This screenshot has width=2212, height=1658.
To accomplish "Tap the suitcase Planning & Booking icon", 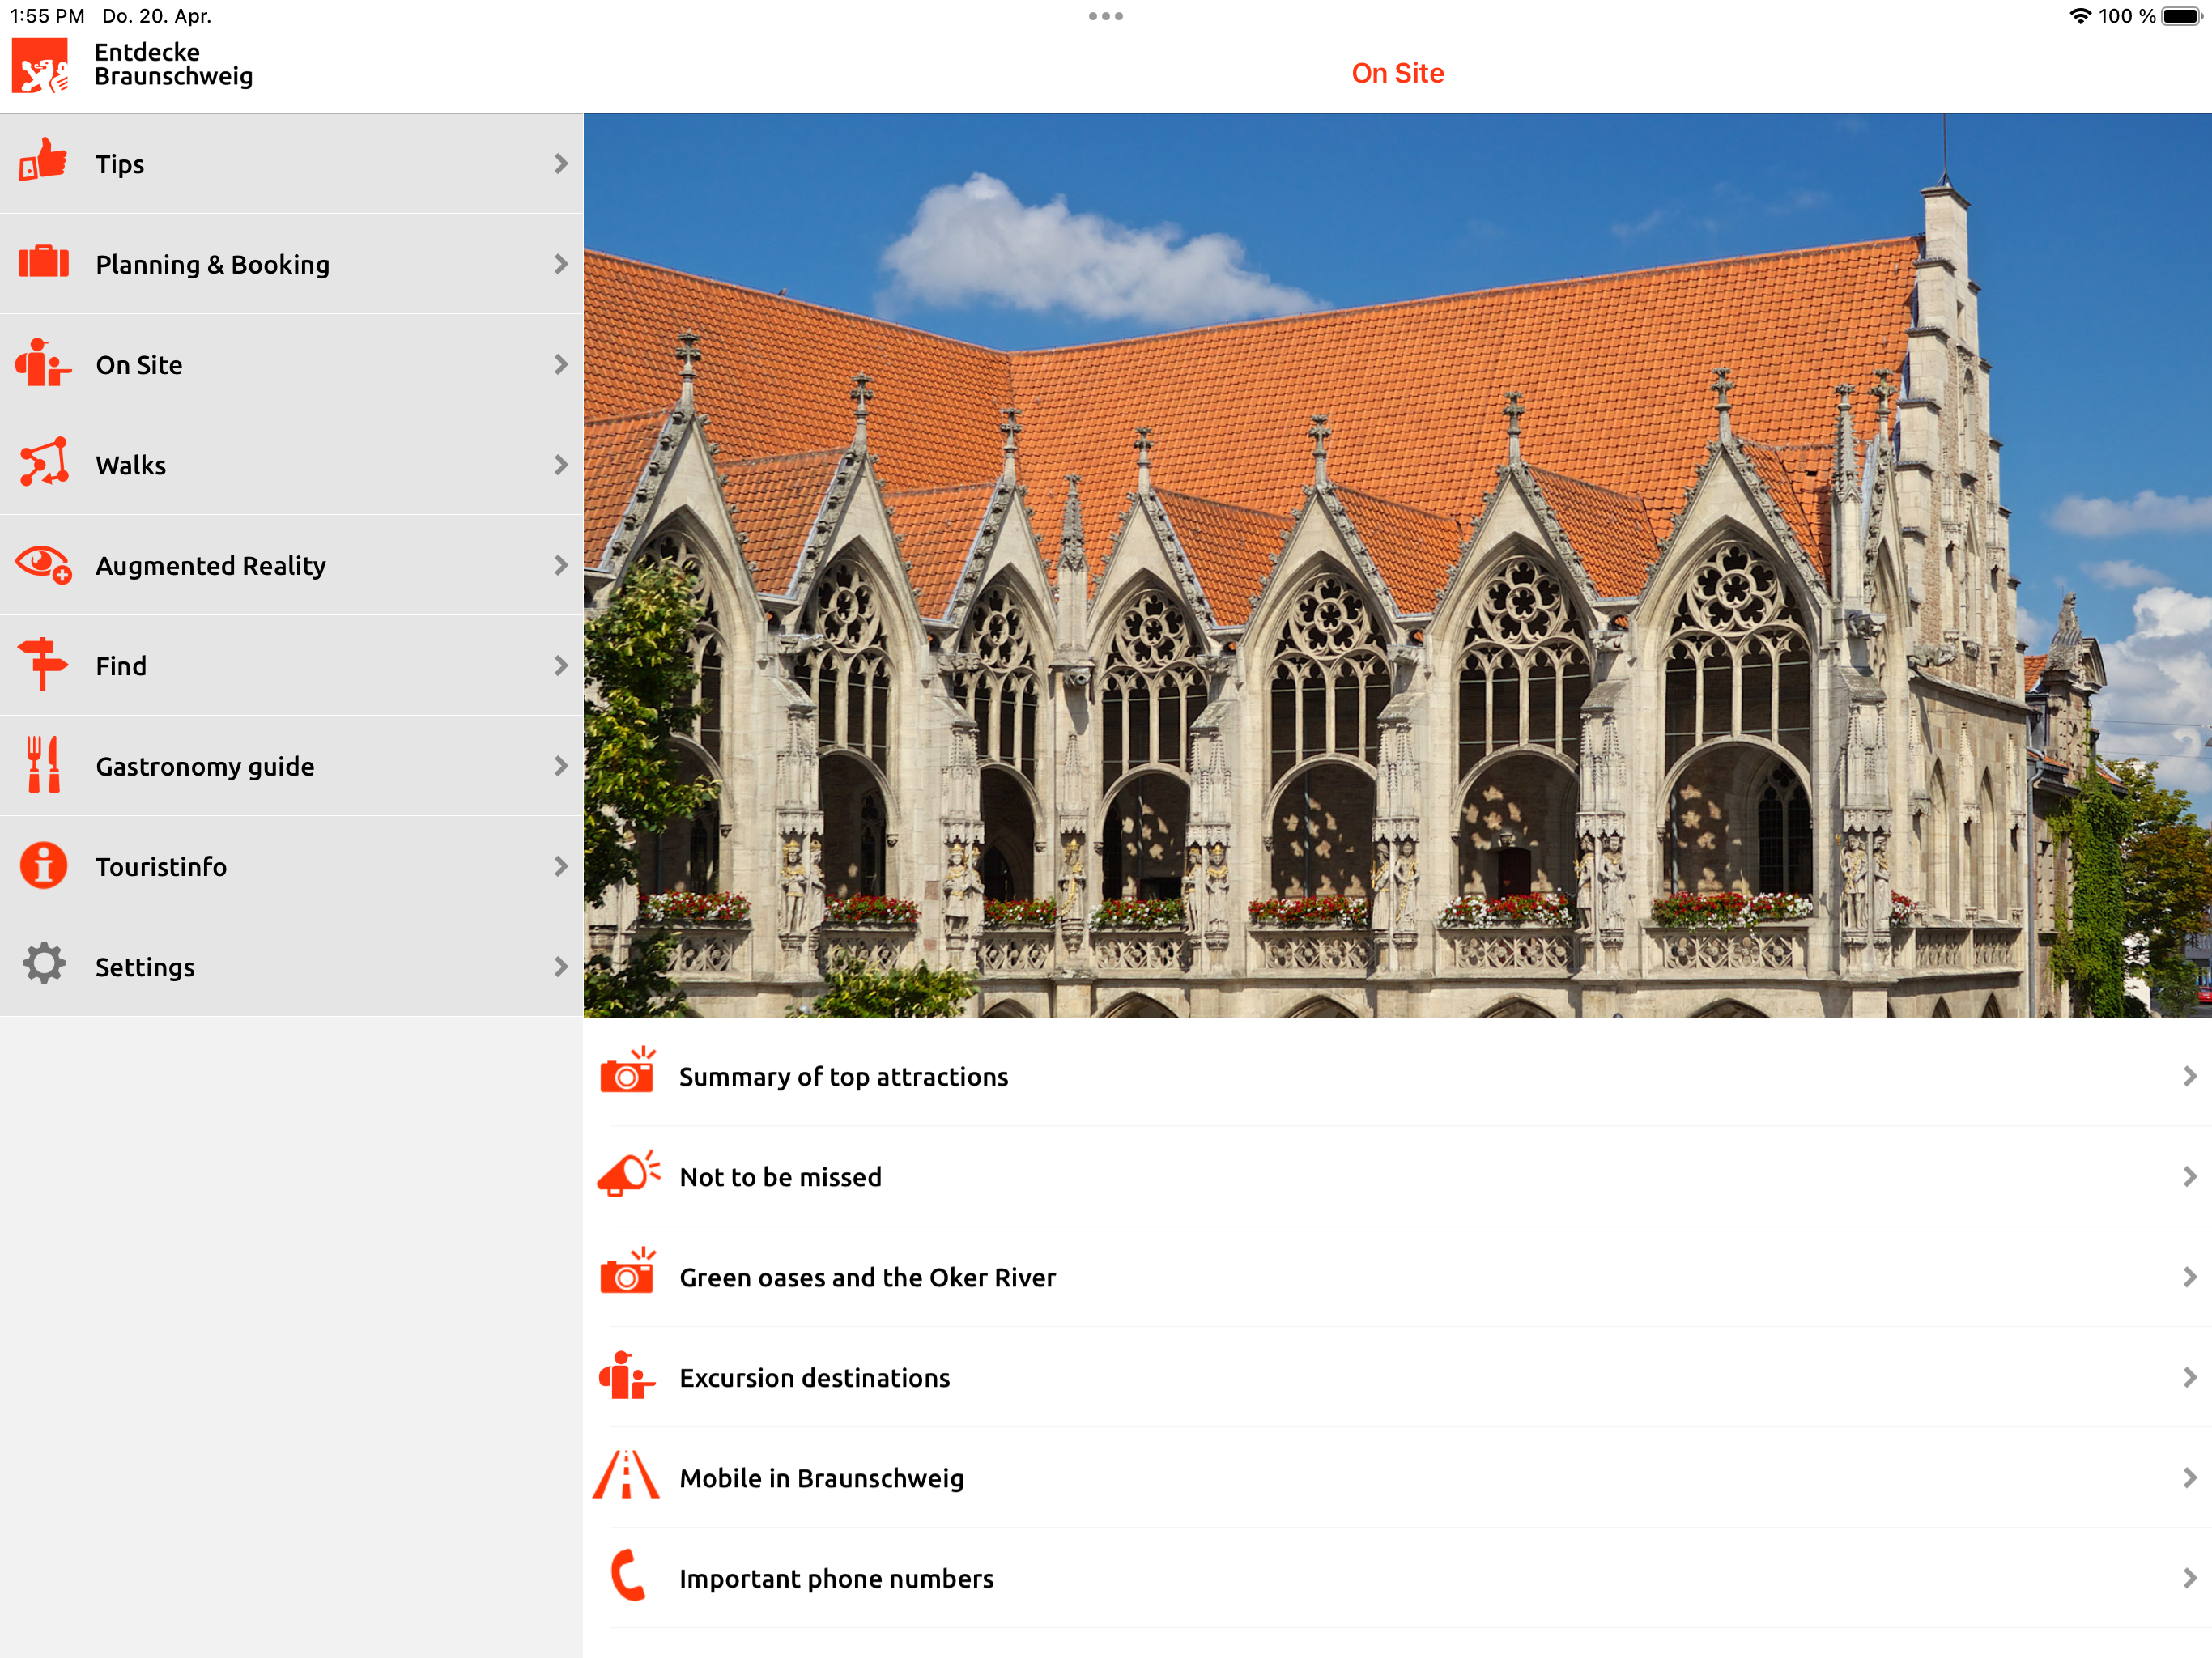I will click(43, 262).
